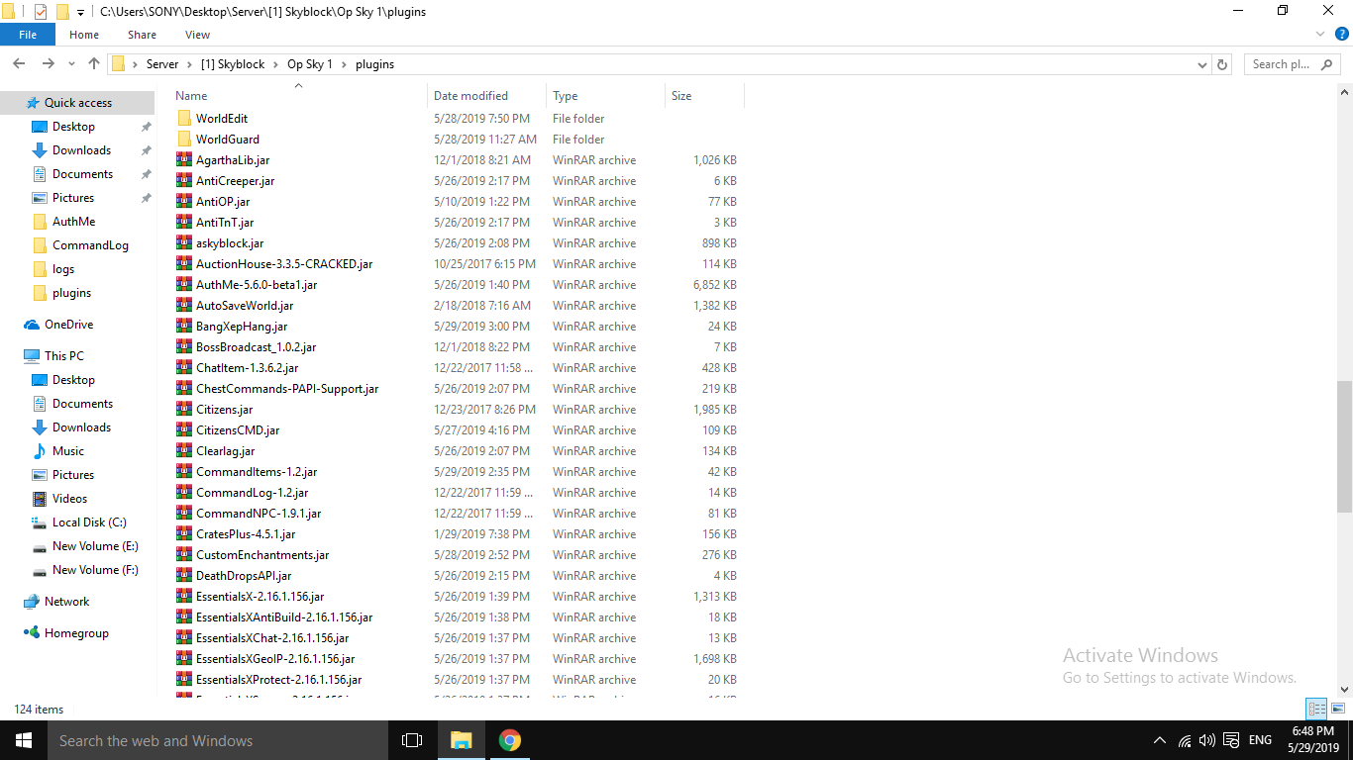Switch to Large icons view button

[1338, 709]
